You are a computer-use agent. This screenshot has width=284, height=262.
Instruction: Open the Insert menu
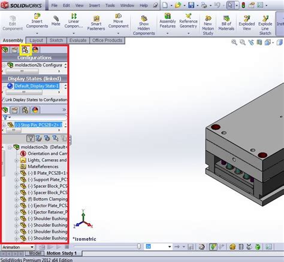[94, 5]
